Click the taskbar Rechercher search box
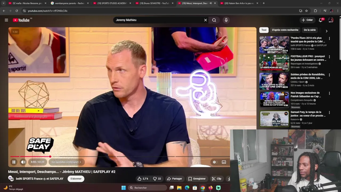This screenshot has width=341, height=192. [x=148, y=188]
